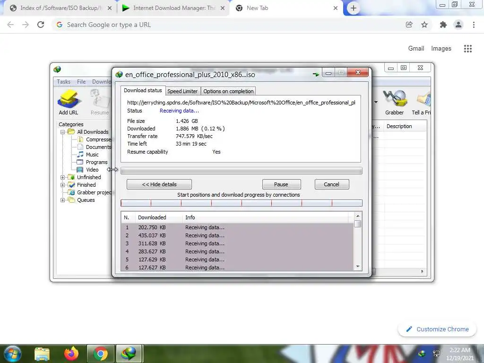Click the greyed Resume toolbar icon

point(100,102)
